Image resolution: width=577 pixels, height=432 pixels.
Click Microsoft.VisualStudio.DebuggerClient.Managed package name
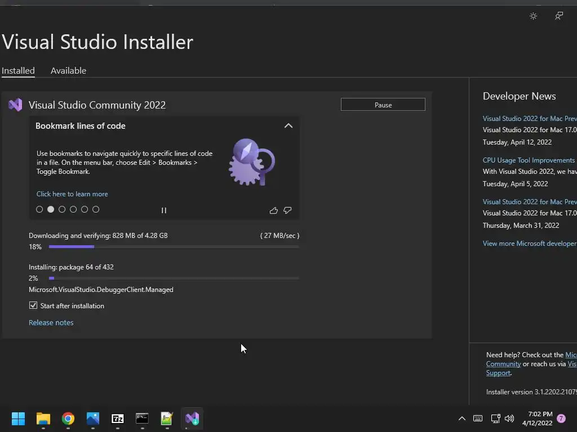pyautogui.click(x=101, y=290)
